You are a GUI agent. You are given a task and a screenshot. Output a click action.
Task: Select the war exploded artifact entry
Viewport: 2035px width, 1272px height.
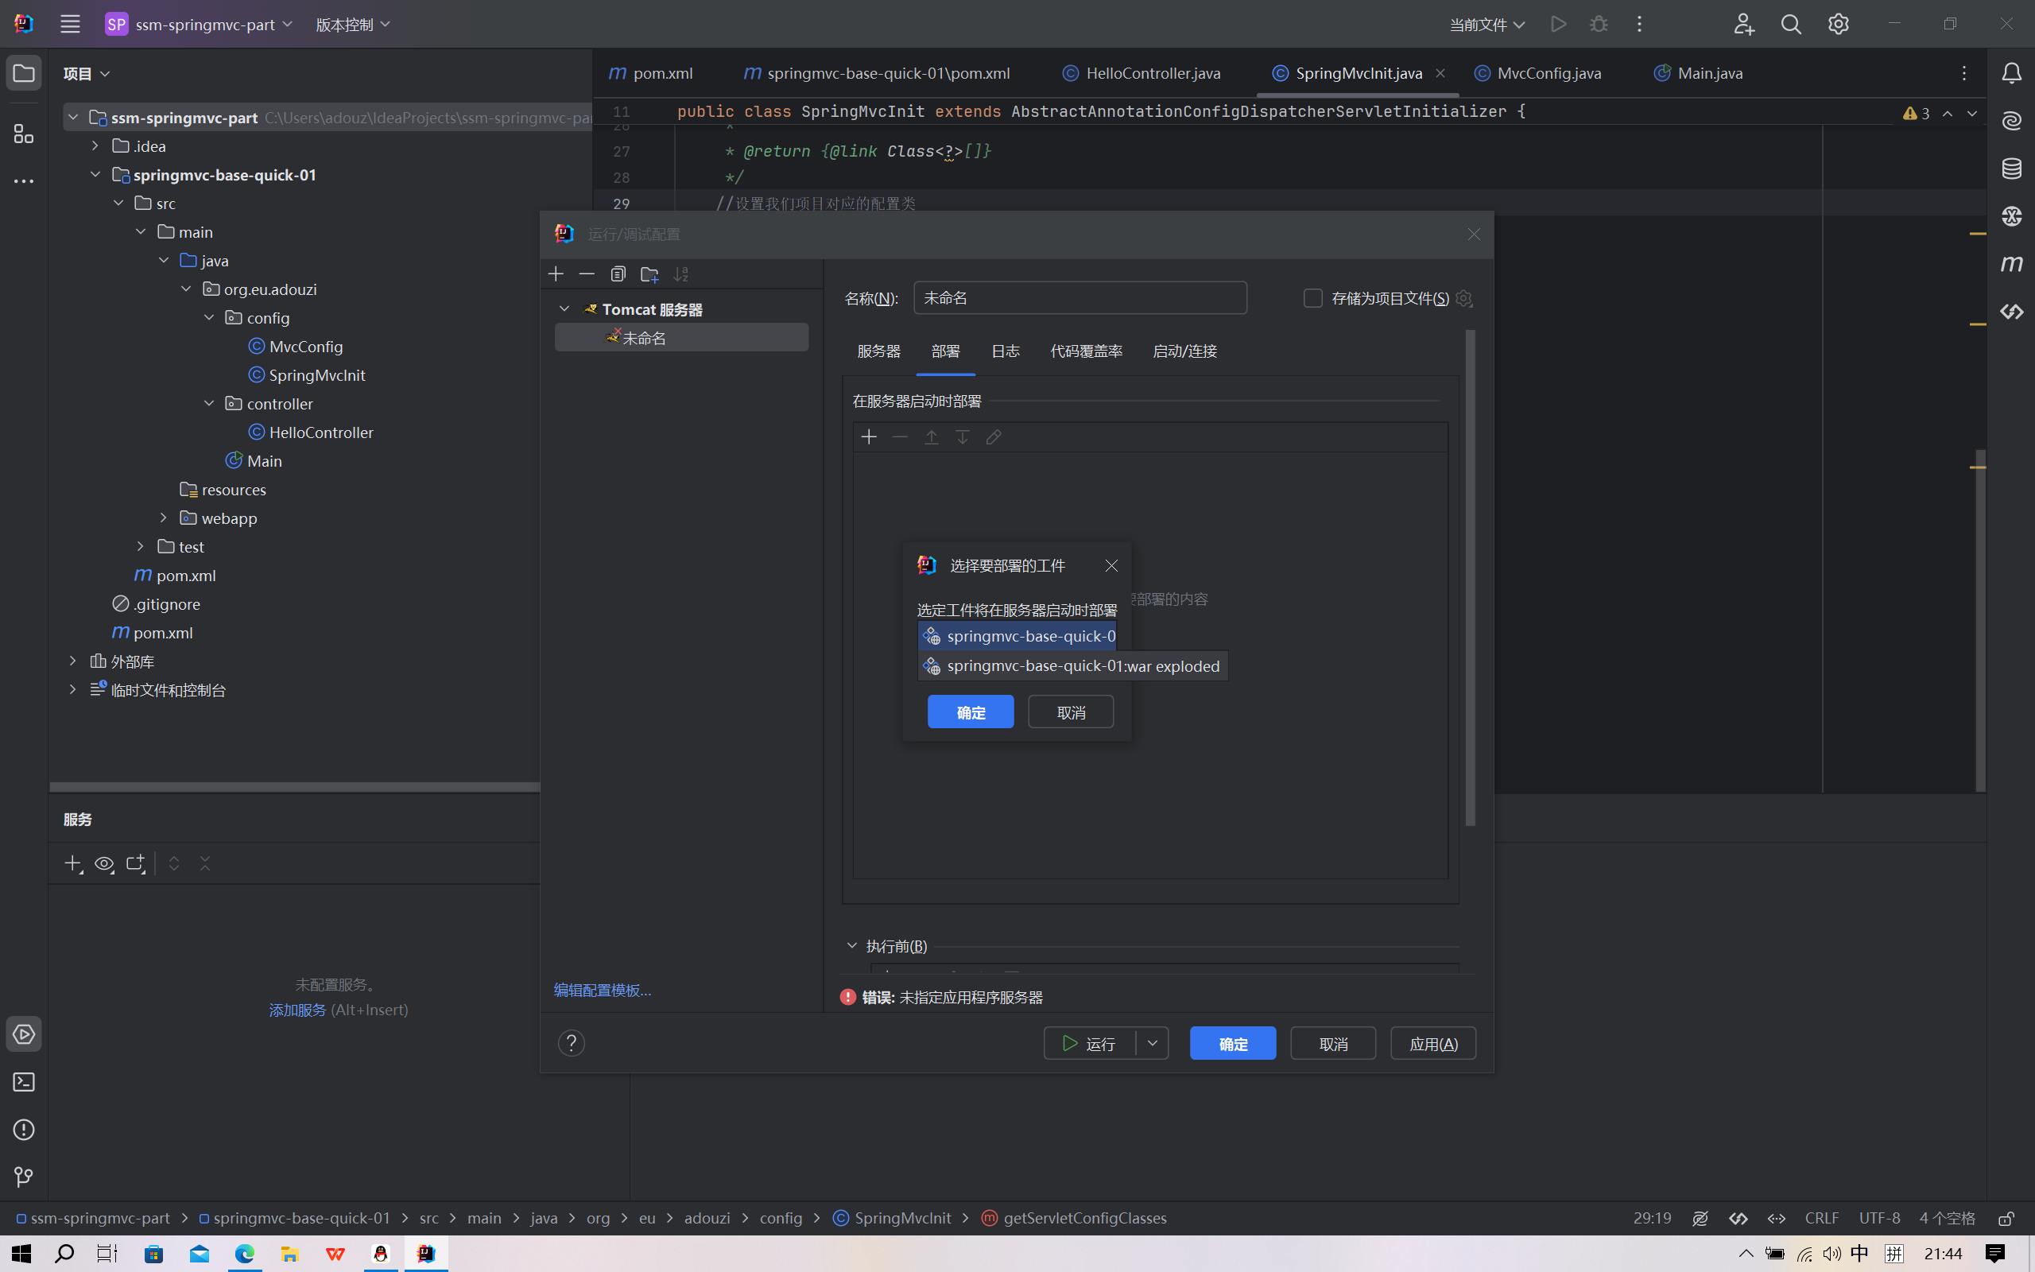[1081, 666]
